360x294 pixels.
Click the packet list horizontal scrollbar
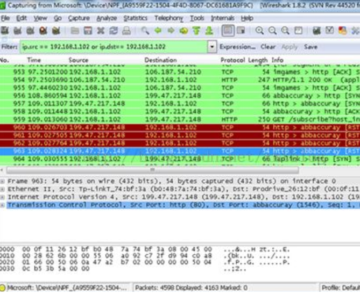pyautogui.click(x=152, y=170)
